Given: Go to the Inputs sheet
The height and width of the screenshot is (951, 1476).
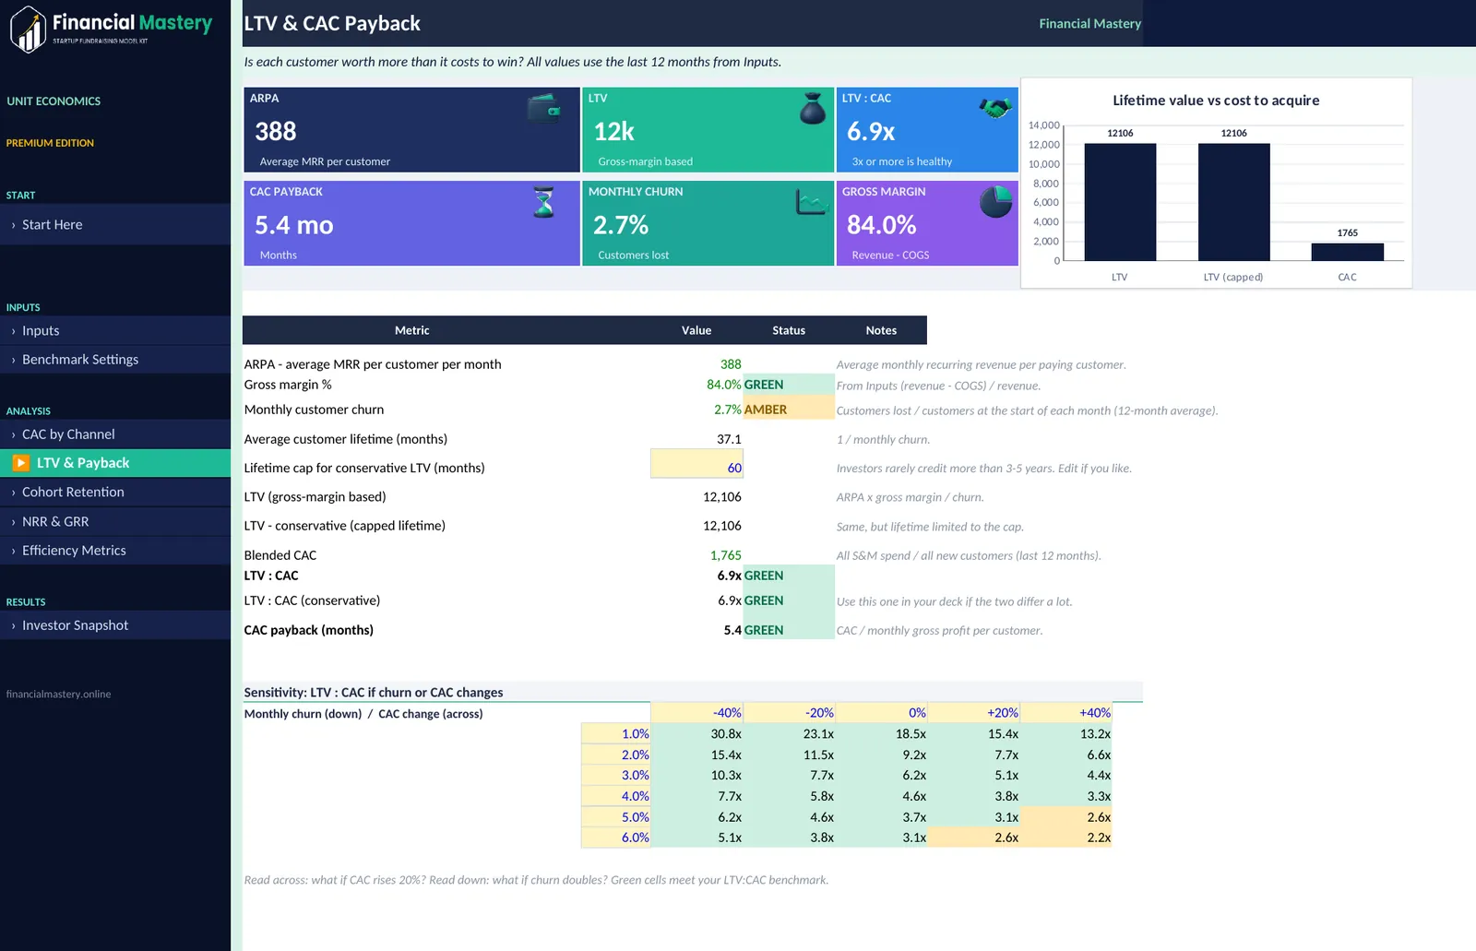Looking at the screenshot, I should point(115,330).
